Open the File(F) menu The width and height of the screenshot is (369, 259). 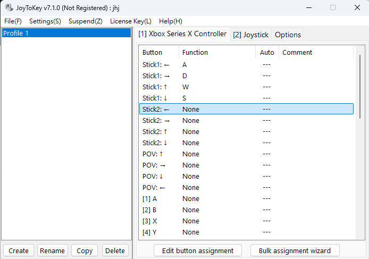pyautogui.click(x=13, y=21)
